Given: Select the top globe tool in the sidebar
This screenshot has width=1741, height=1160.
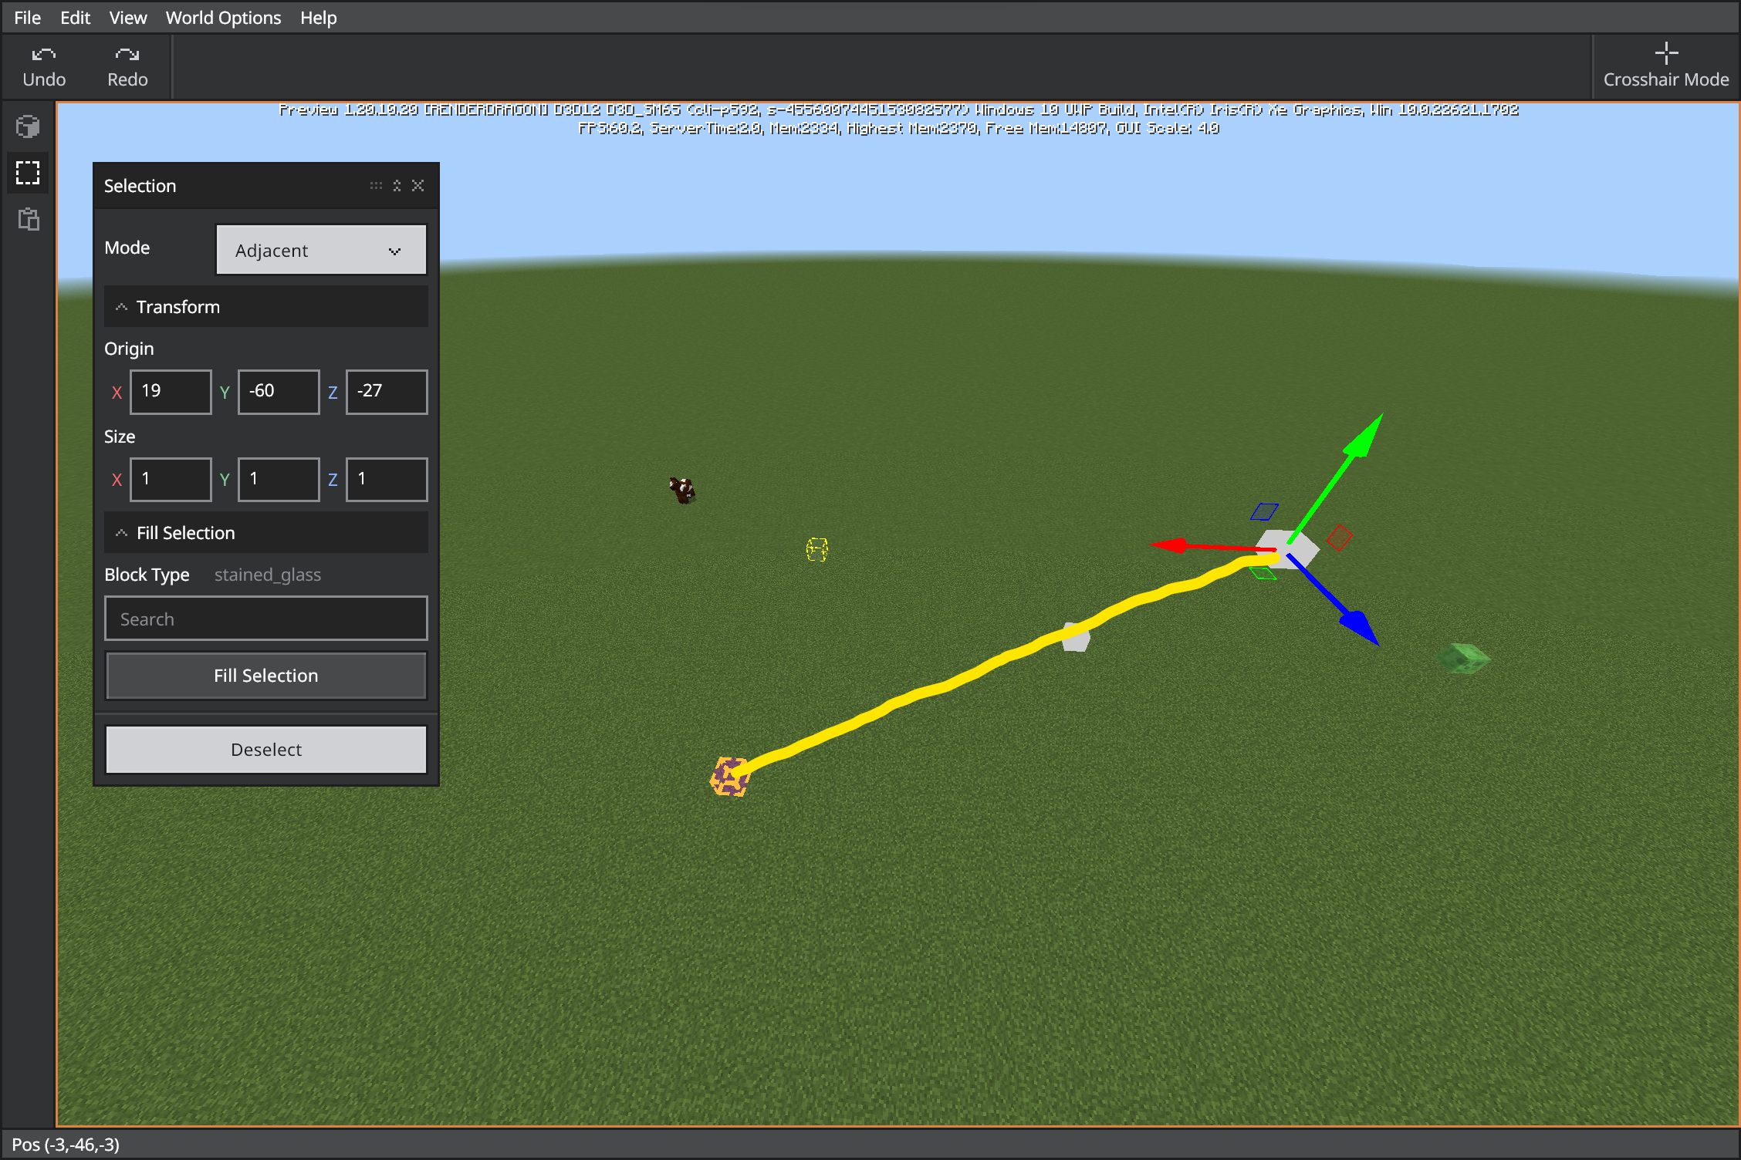Looking at the screenshot, I should (x=28, y=126).
